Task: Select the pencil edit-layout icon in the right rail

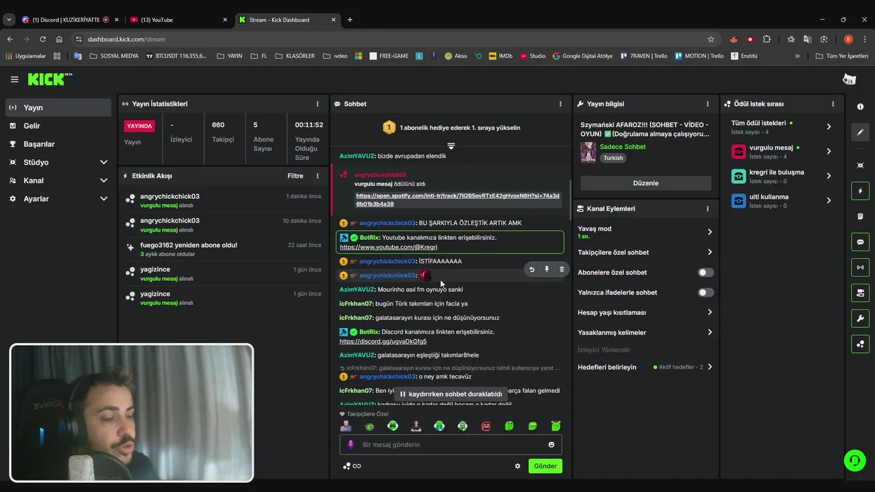Action: [860, 132]
